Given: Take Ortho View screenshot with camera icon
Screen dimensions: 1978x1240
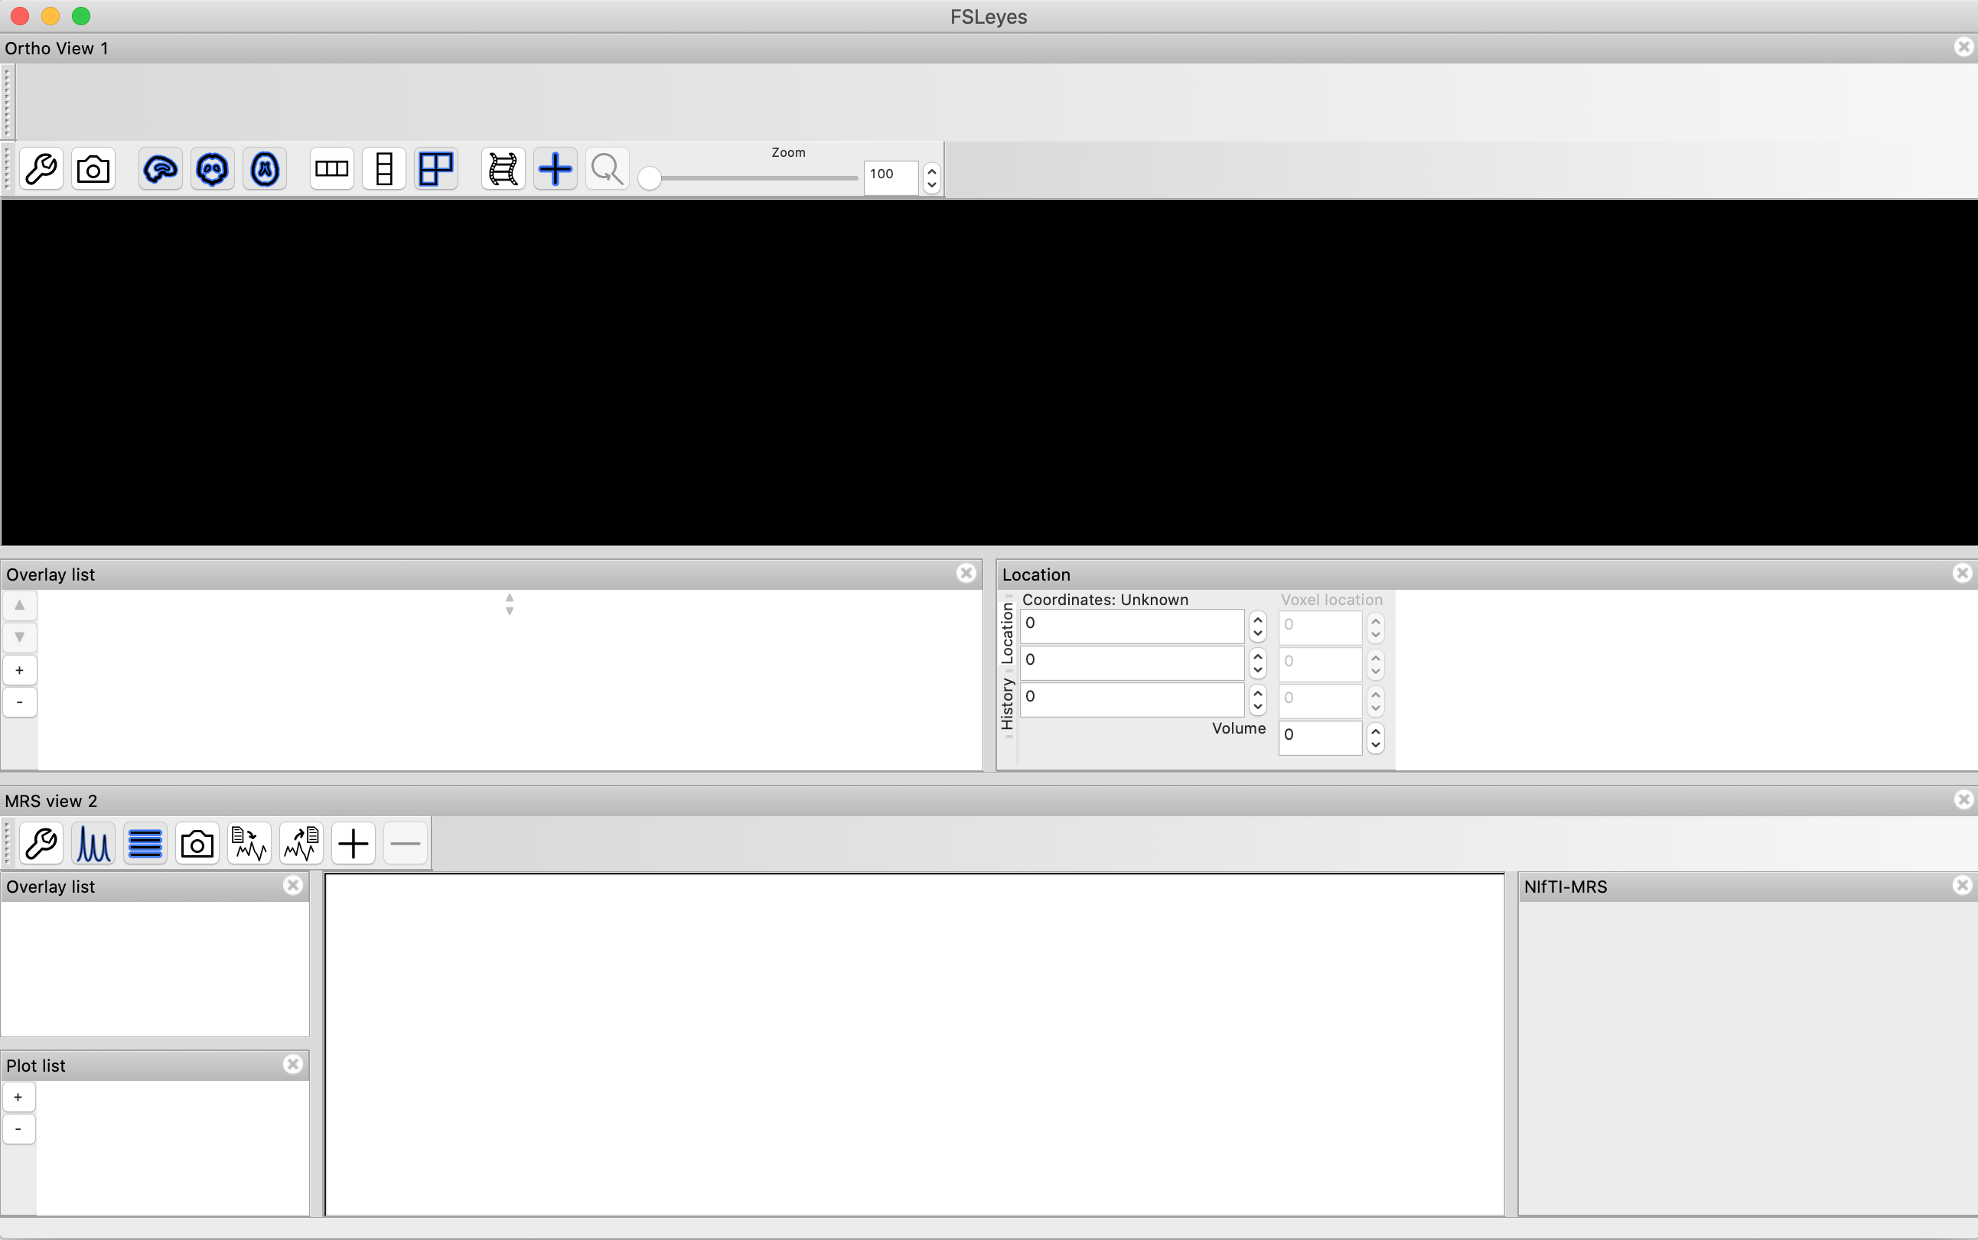Looking at the screenshot, I should [93, 170].
